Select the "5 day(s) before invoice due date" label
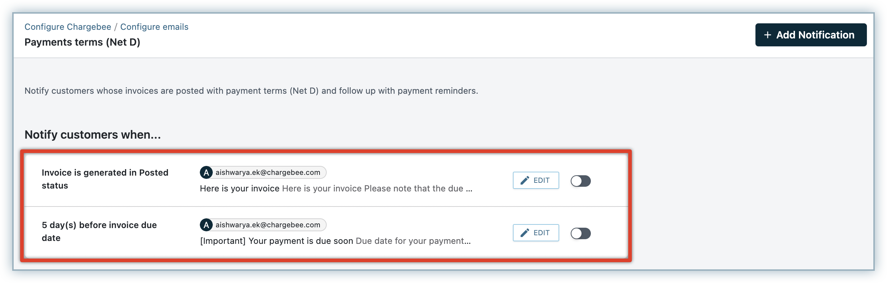This screenshot has width=887, height=283. click(99, 231)
